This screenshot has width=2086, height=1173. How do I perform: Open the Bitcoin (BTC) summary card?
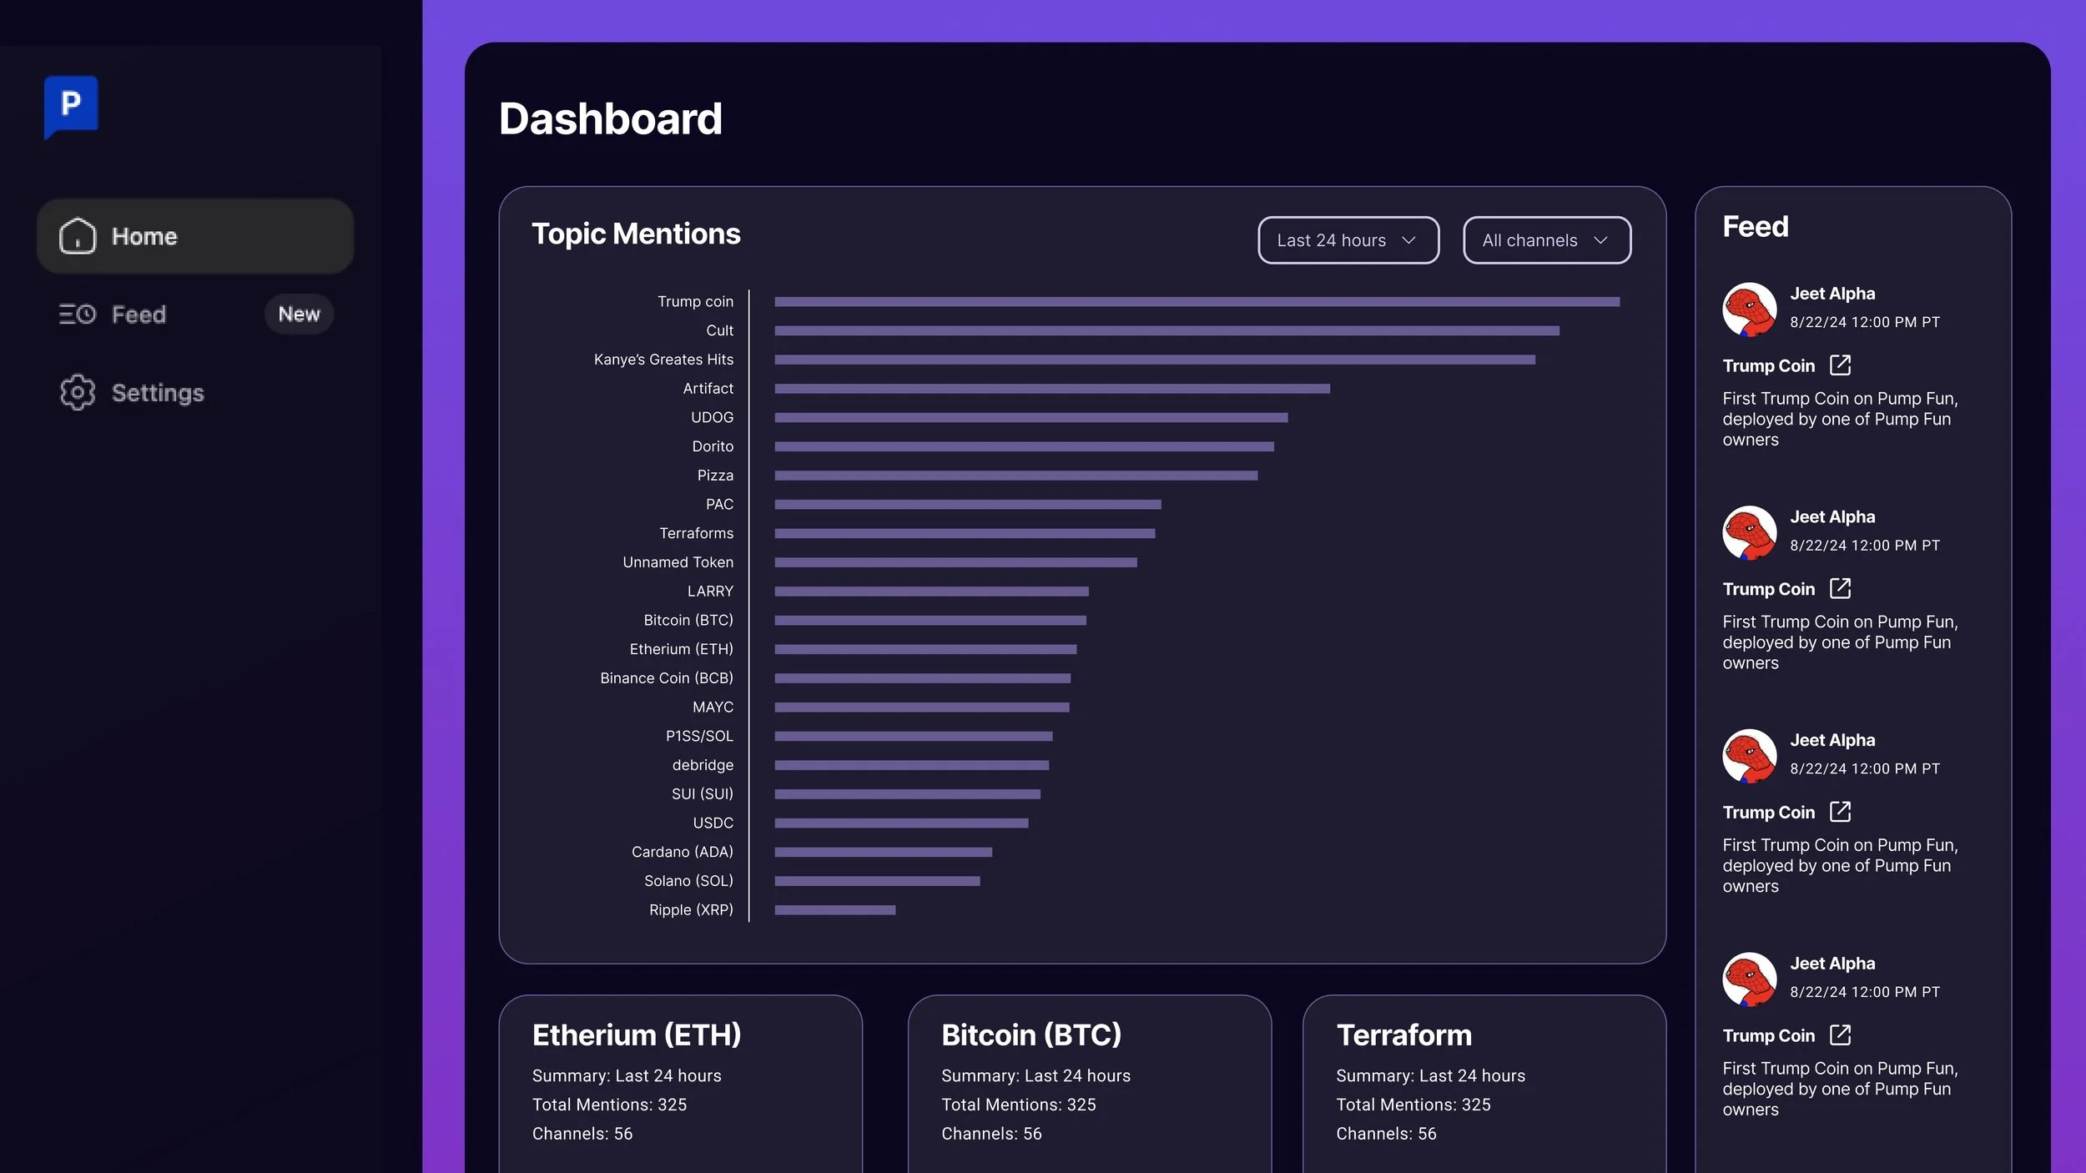point(1088,1083)
